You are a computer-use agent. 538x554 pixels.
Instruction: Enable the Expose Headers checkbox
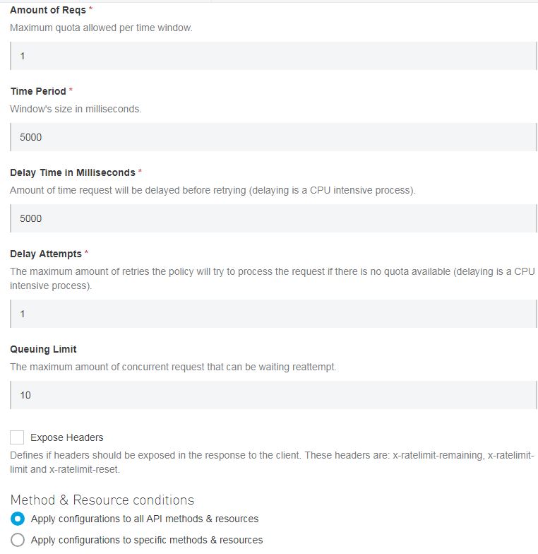[x=18, y=437]
